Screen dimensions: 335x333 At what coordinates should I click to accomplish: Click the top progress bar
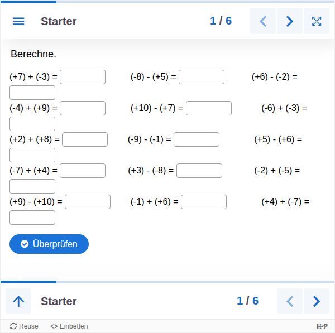click(167, 2)
